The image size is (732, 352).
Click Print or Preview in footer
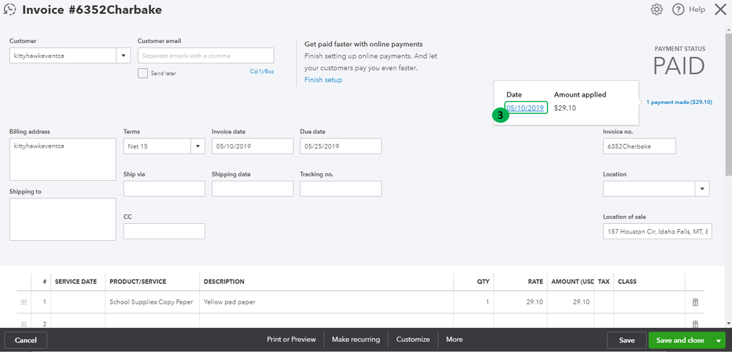pyautogui.click(x=291, y=340)
